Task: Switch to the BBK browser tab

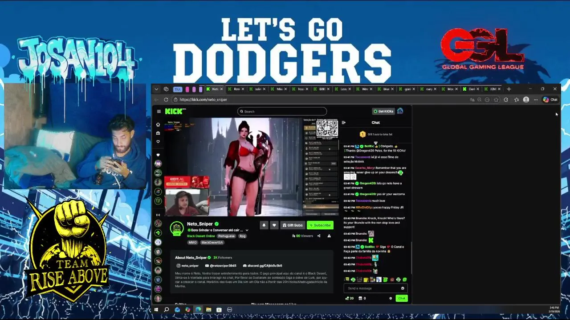Action: click(322, 89)
